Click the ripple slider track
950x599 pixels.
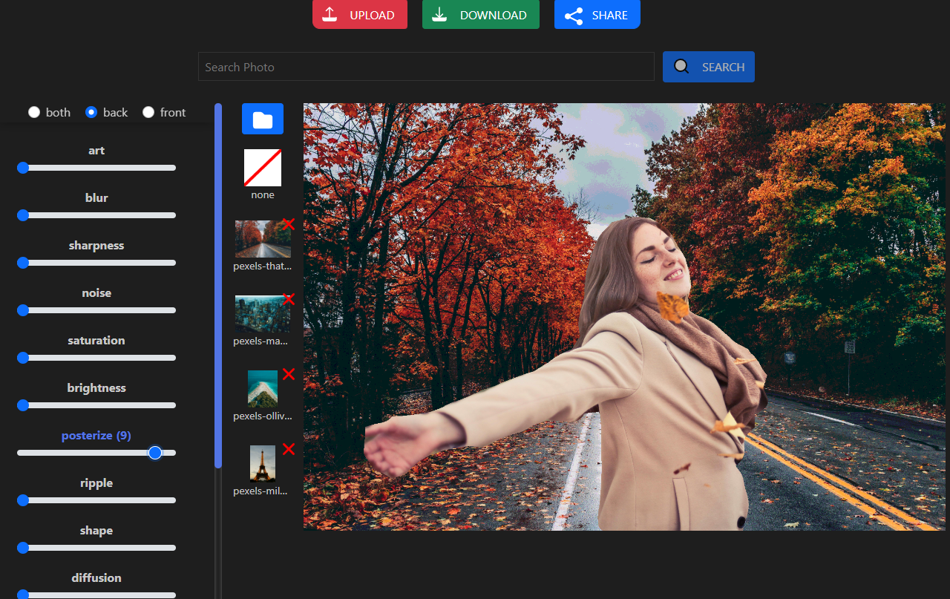point(96,500)
